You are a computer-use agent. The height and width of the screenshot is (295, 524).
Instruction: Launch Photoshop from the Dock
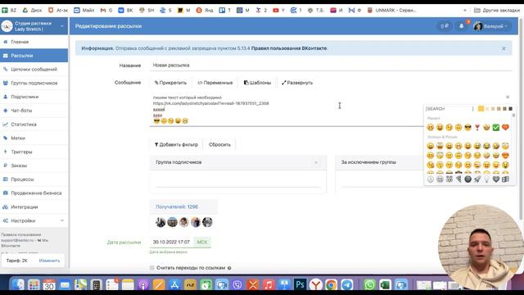coord(300,284)
